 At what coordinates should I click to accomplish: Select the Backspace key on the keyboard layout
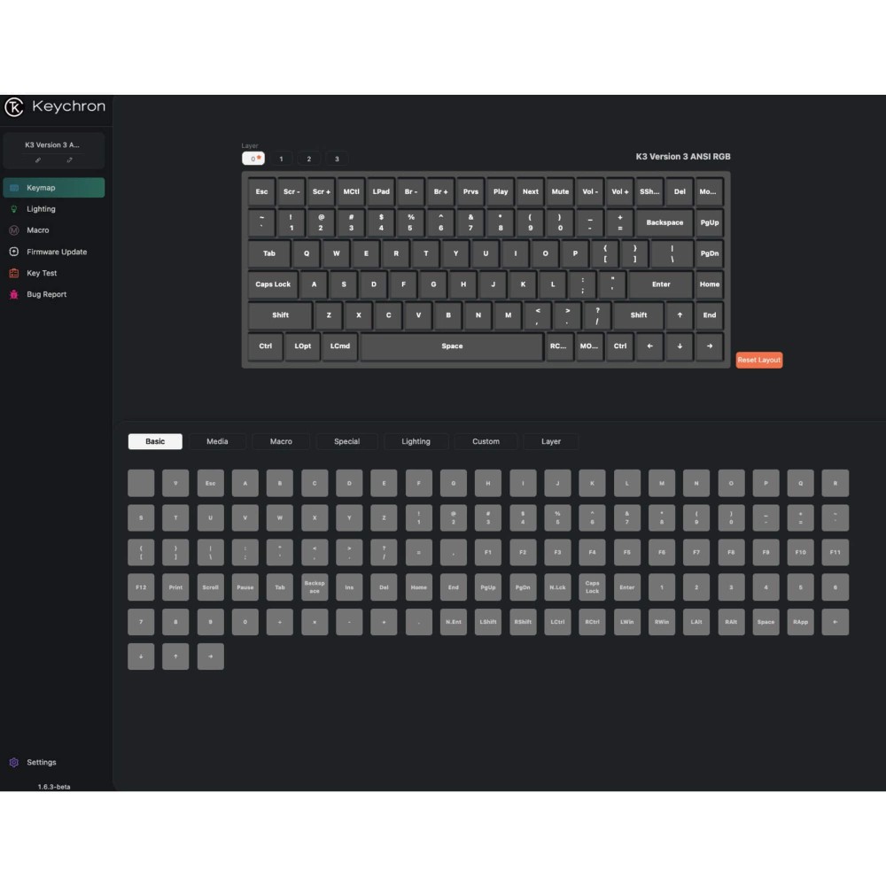(664, 222)
